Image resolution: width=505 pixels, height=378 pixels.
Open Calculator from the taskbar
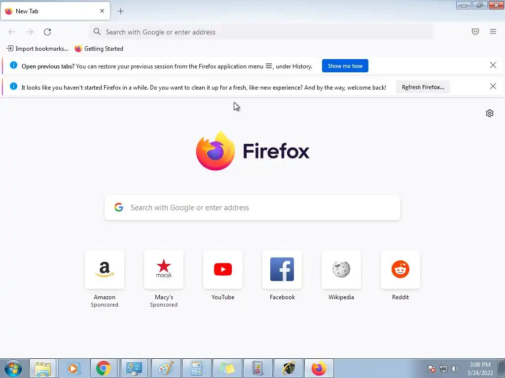pos(196,368)
